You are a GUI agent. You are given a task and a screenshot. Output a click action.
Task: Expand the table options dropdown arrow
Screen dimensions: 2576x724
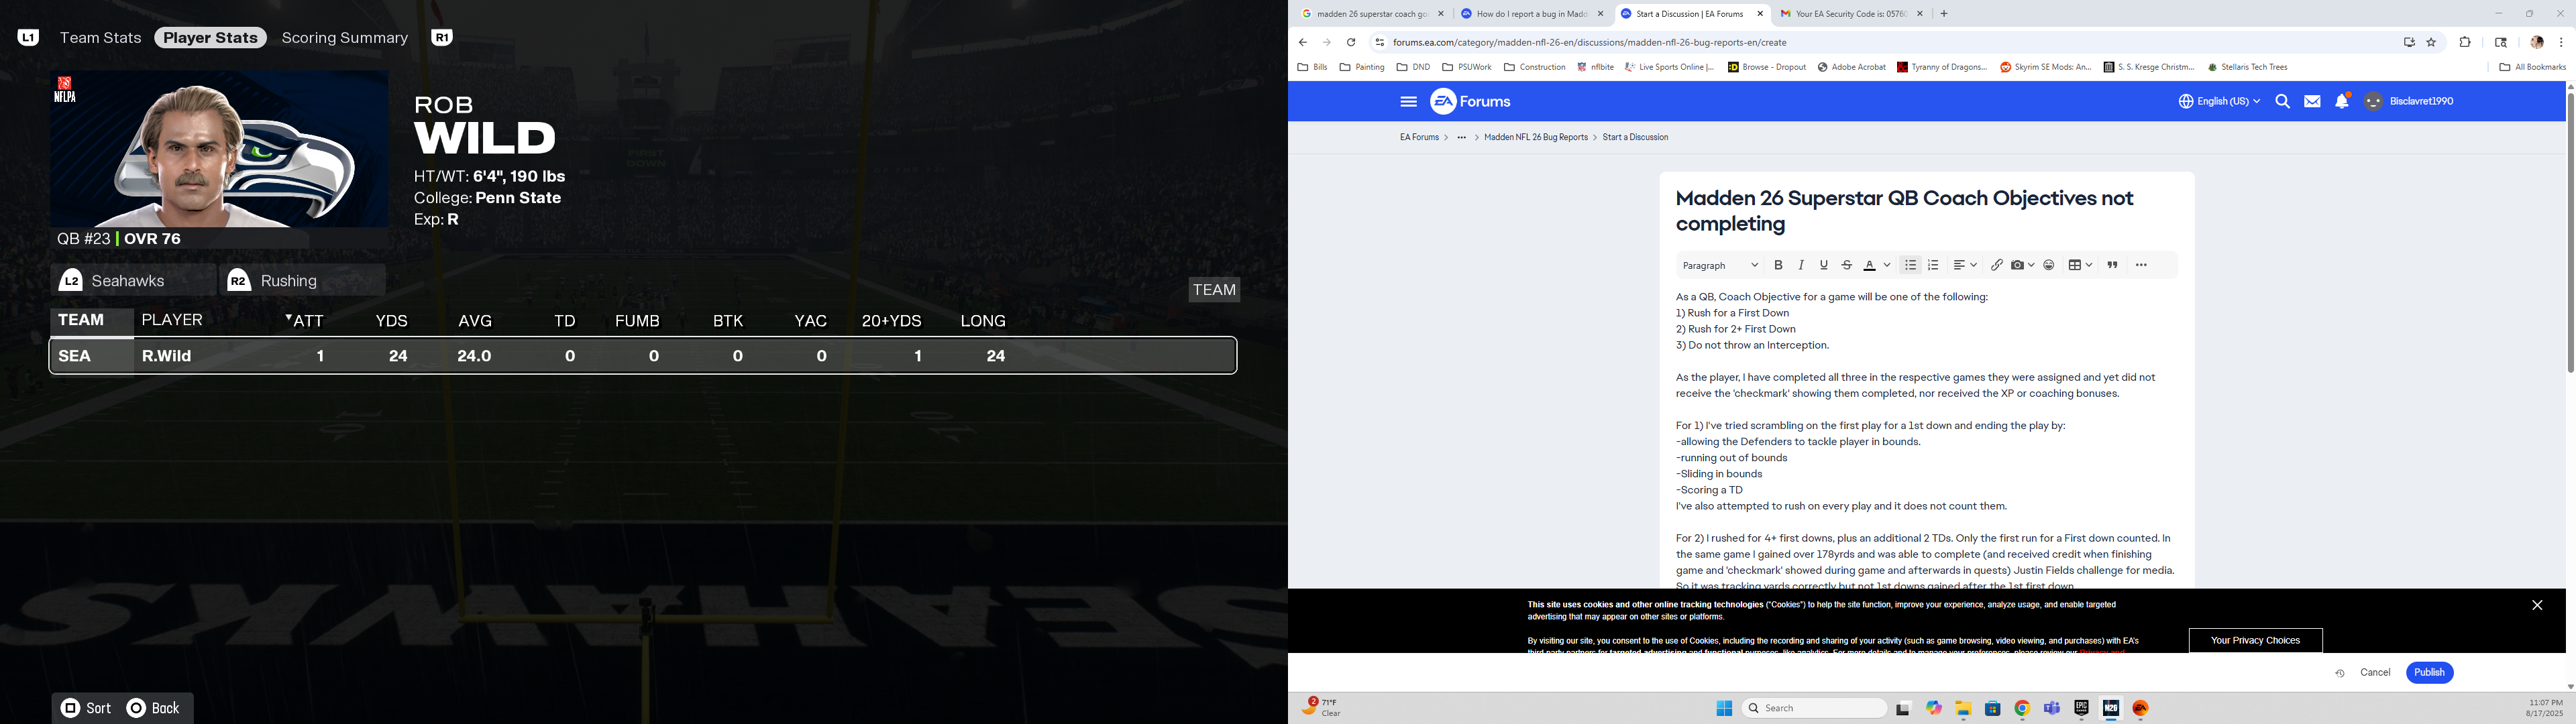(2089, 265)
